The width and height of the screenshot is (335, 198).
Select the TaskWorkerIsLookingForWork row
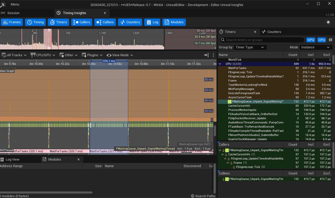(x=275, y=85)
